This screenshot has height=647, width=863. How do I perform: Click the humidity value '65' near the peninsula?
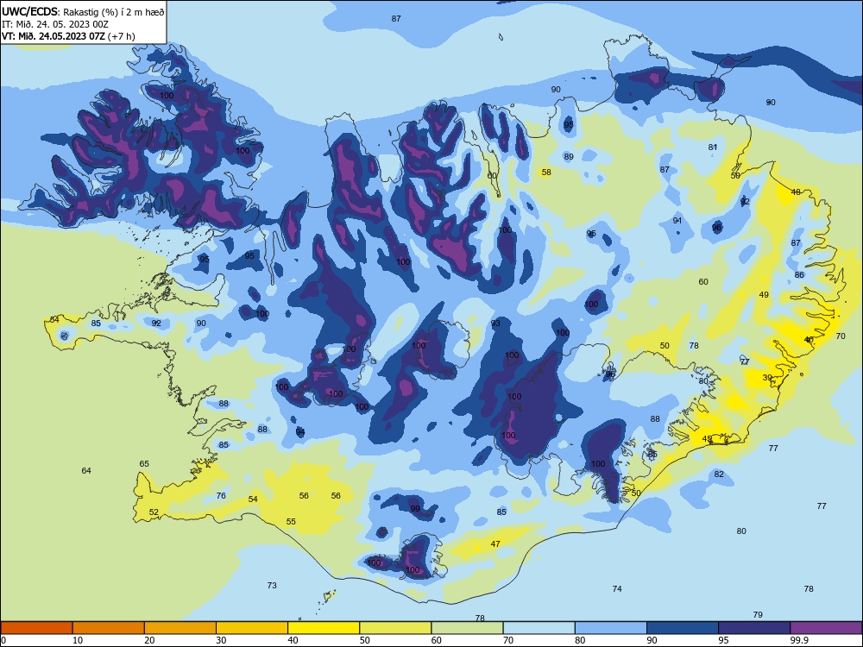coord(144,464)
